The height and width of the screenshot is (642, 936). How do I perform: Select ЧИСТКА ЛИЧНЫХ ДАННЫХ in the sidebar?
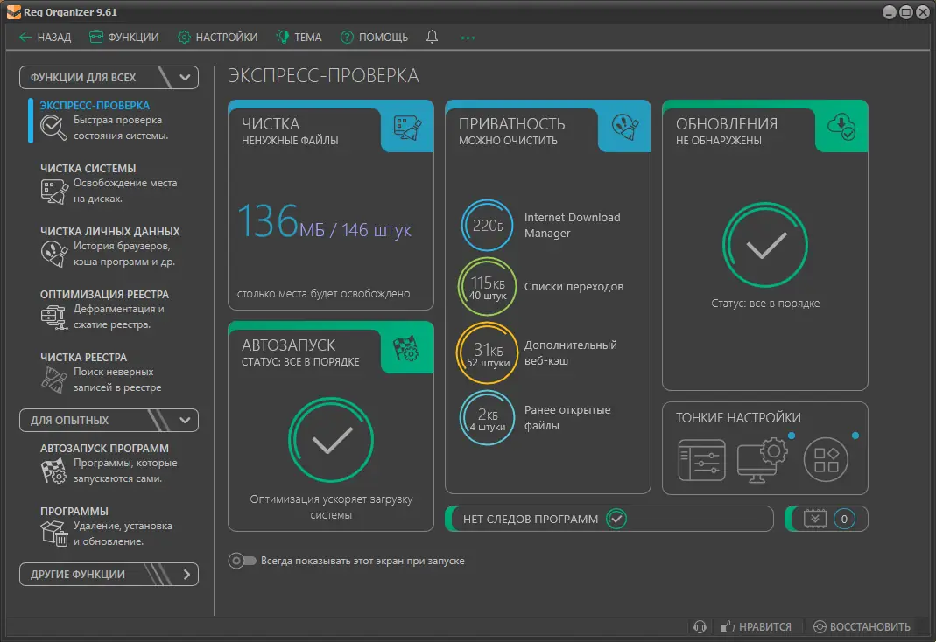point(110,246)
